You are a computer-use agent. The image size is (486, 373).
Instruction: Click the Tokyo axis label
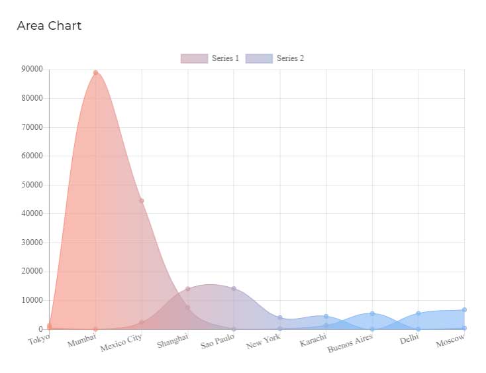[39, 339]
